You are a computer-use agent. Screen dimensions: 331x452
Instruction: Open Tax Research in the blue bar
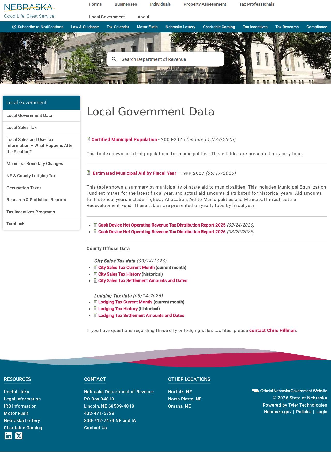pos(287,27)
